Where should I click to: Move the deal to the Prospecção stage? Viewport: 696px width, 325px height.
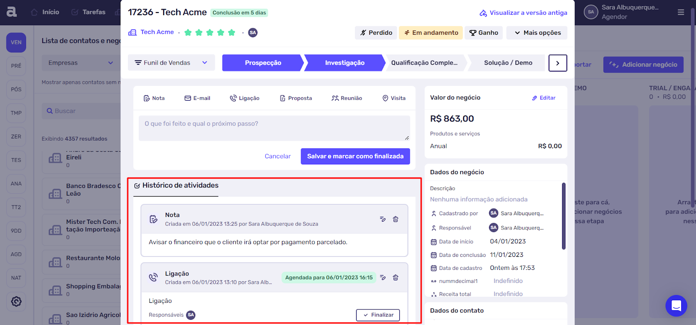coord(263,63)
